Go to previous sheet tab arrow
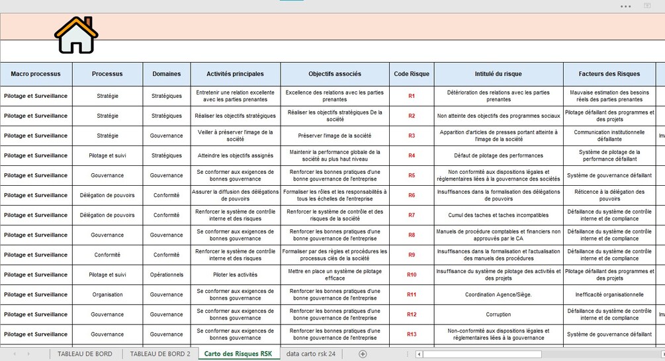Image resolution: width=665 pixels, height=361 pixels. pos(15,354)
